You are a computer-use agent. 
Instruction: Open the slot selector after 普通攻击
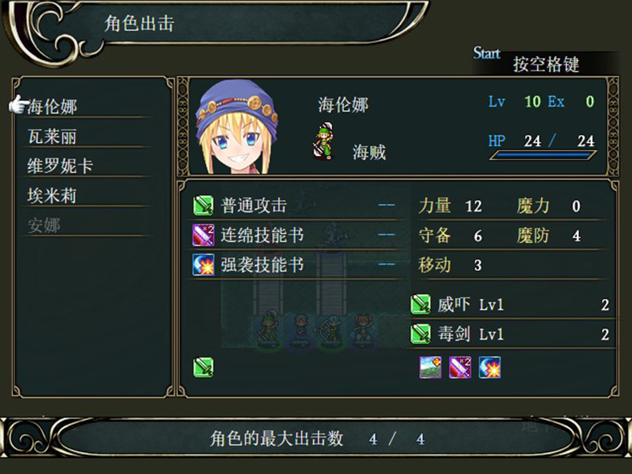click(386, 205)
